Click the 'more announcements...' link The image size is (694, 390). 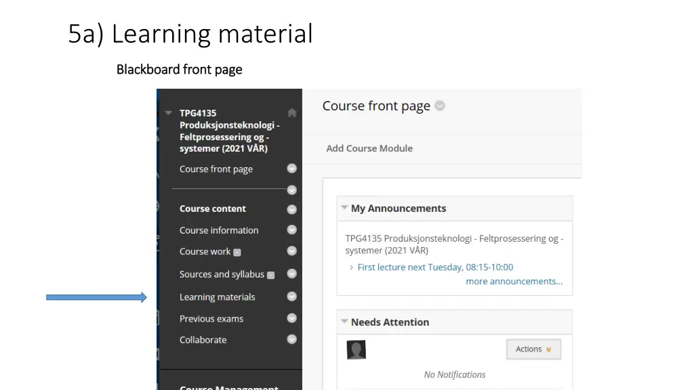click(x=514, y=282)
